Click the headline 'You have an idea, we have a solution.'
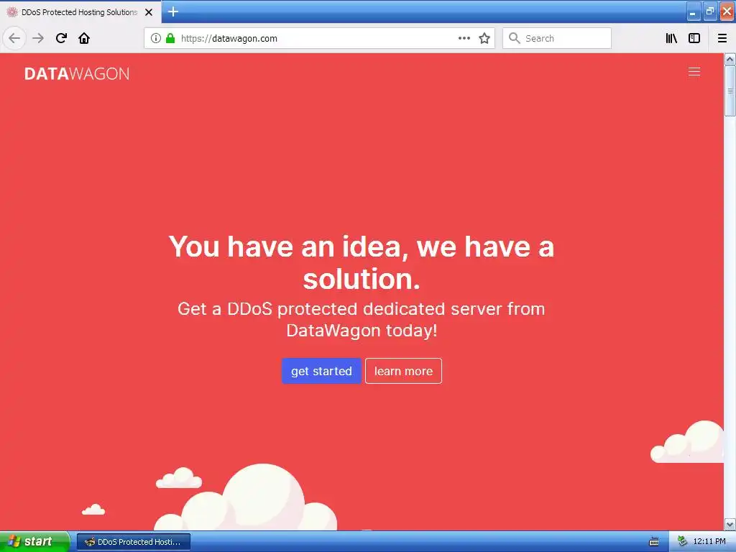This screenshot has height=552, width=736. 362,262
